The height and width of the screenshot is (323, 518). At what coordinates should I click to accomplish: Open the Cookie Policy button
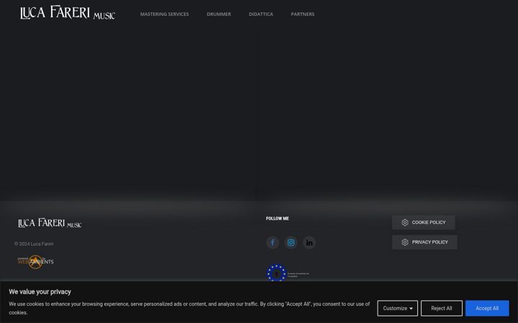424,223
